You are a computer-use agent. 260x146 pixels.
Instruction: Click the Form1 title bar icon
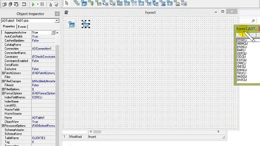pos(66,13)
